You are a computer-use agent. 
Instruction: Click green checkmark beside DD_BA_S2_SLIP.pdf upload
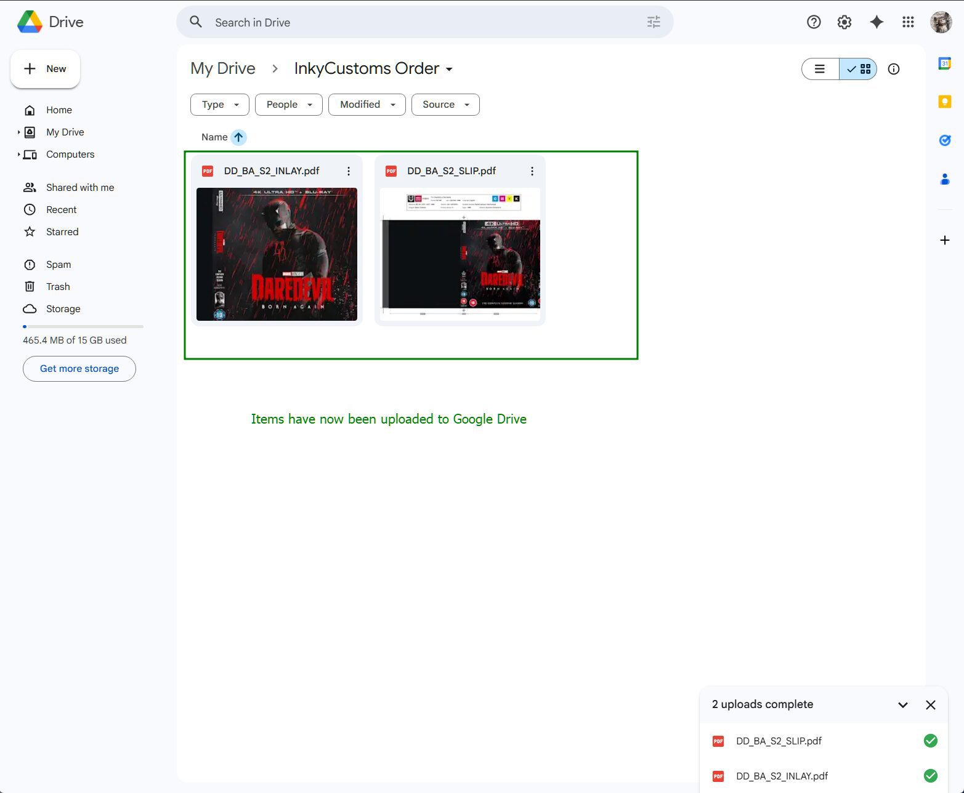pyautogui.click(x=931, y=741)
